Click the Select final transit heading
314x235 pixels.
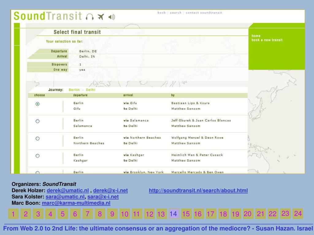coord(77,32)
